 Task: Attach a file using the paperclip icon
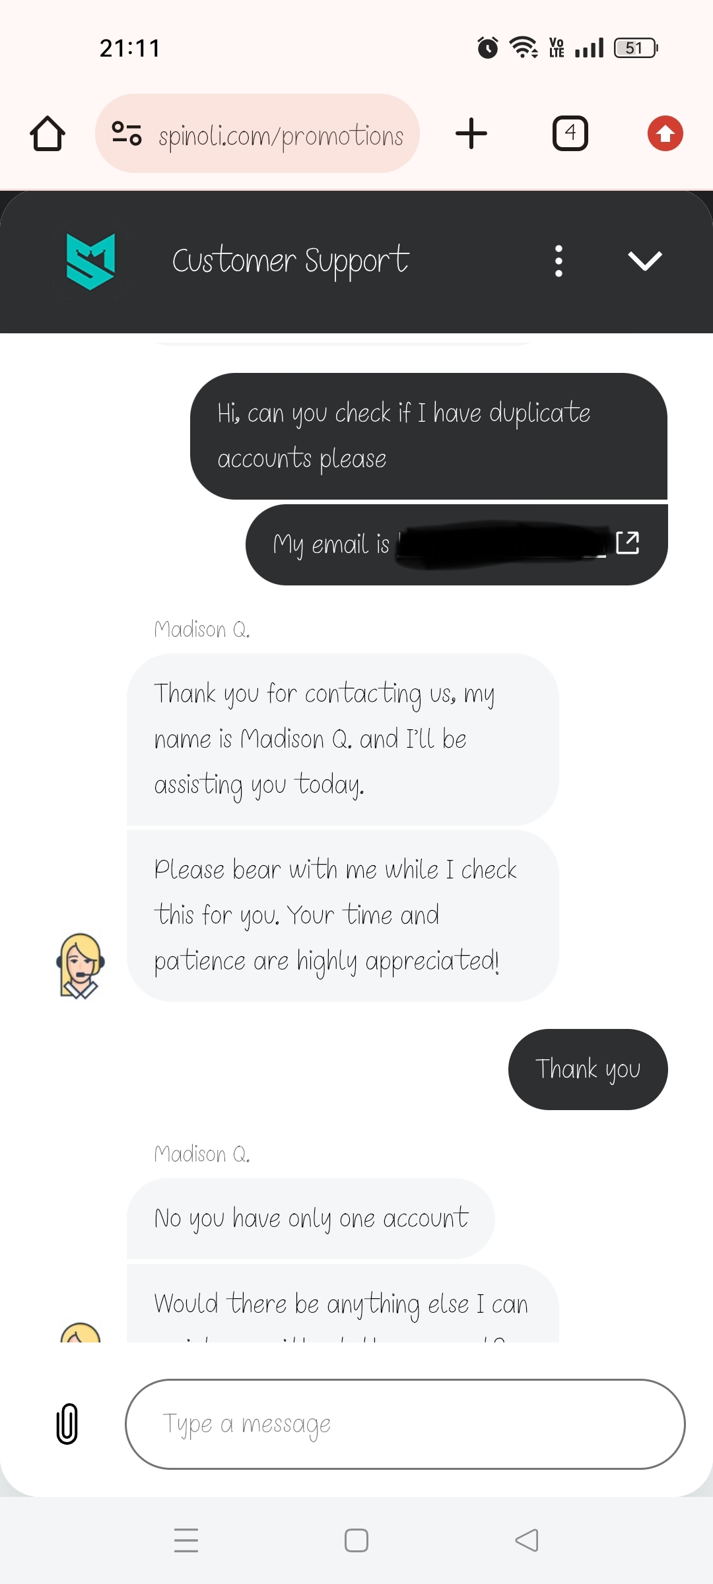point(67,1424)
